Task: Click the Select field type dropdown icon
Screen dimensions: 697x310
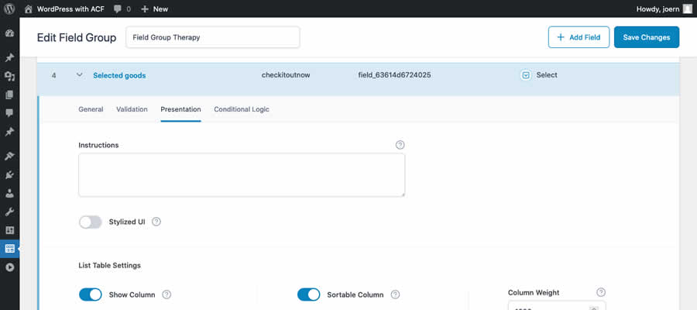Action: point(526,75)
